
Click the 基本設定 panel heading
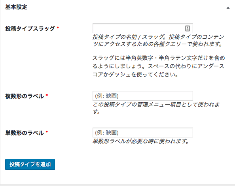click(16, 7)
